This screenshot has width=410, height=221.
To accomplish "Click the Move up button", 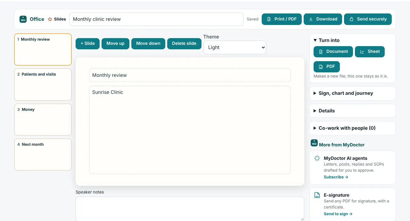I will click(x=115, y=44).
